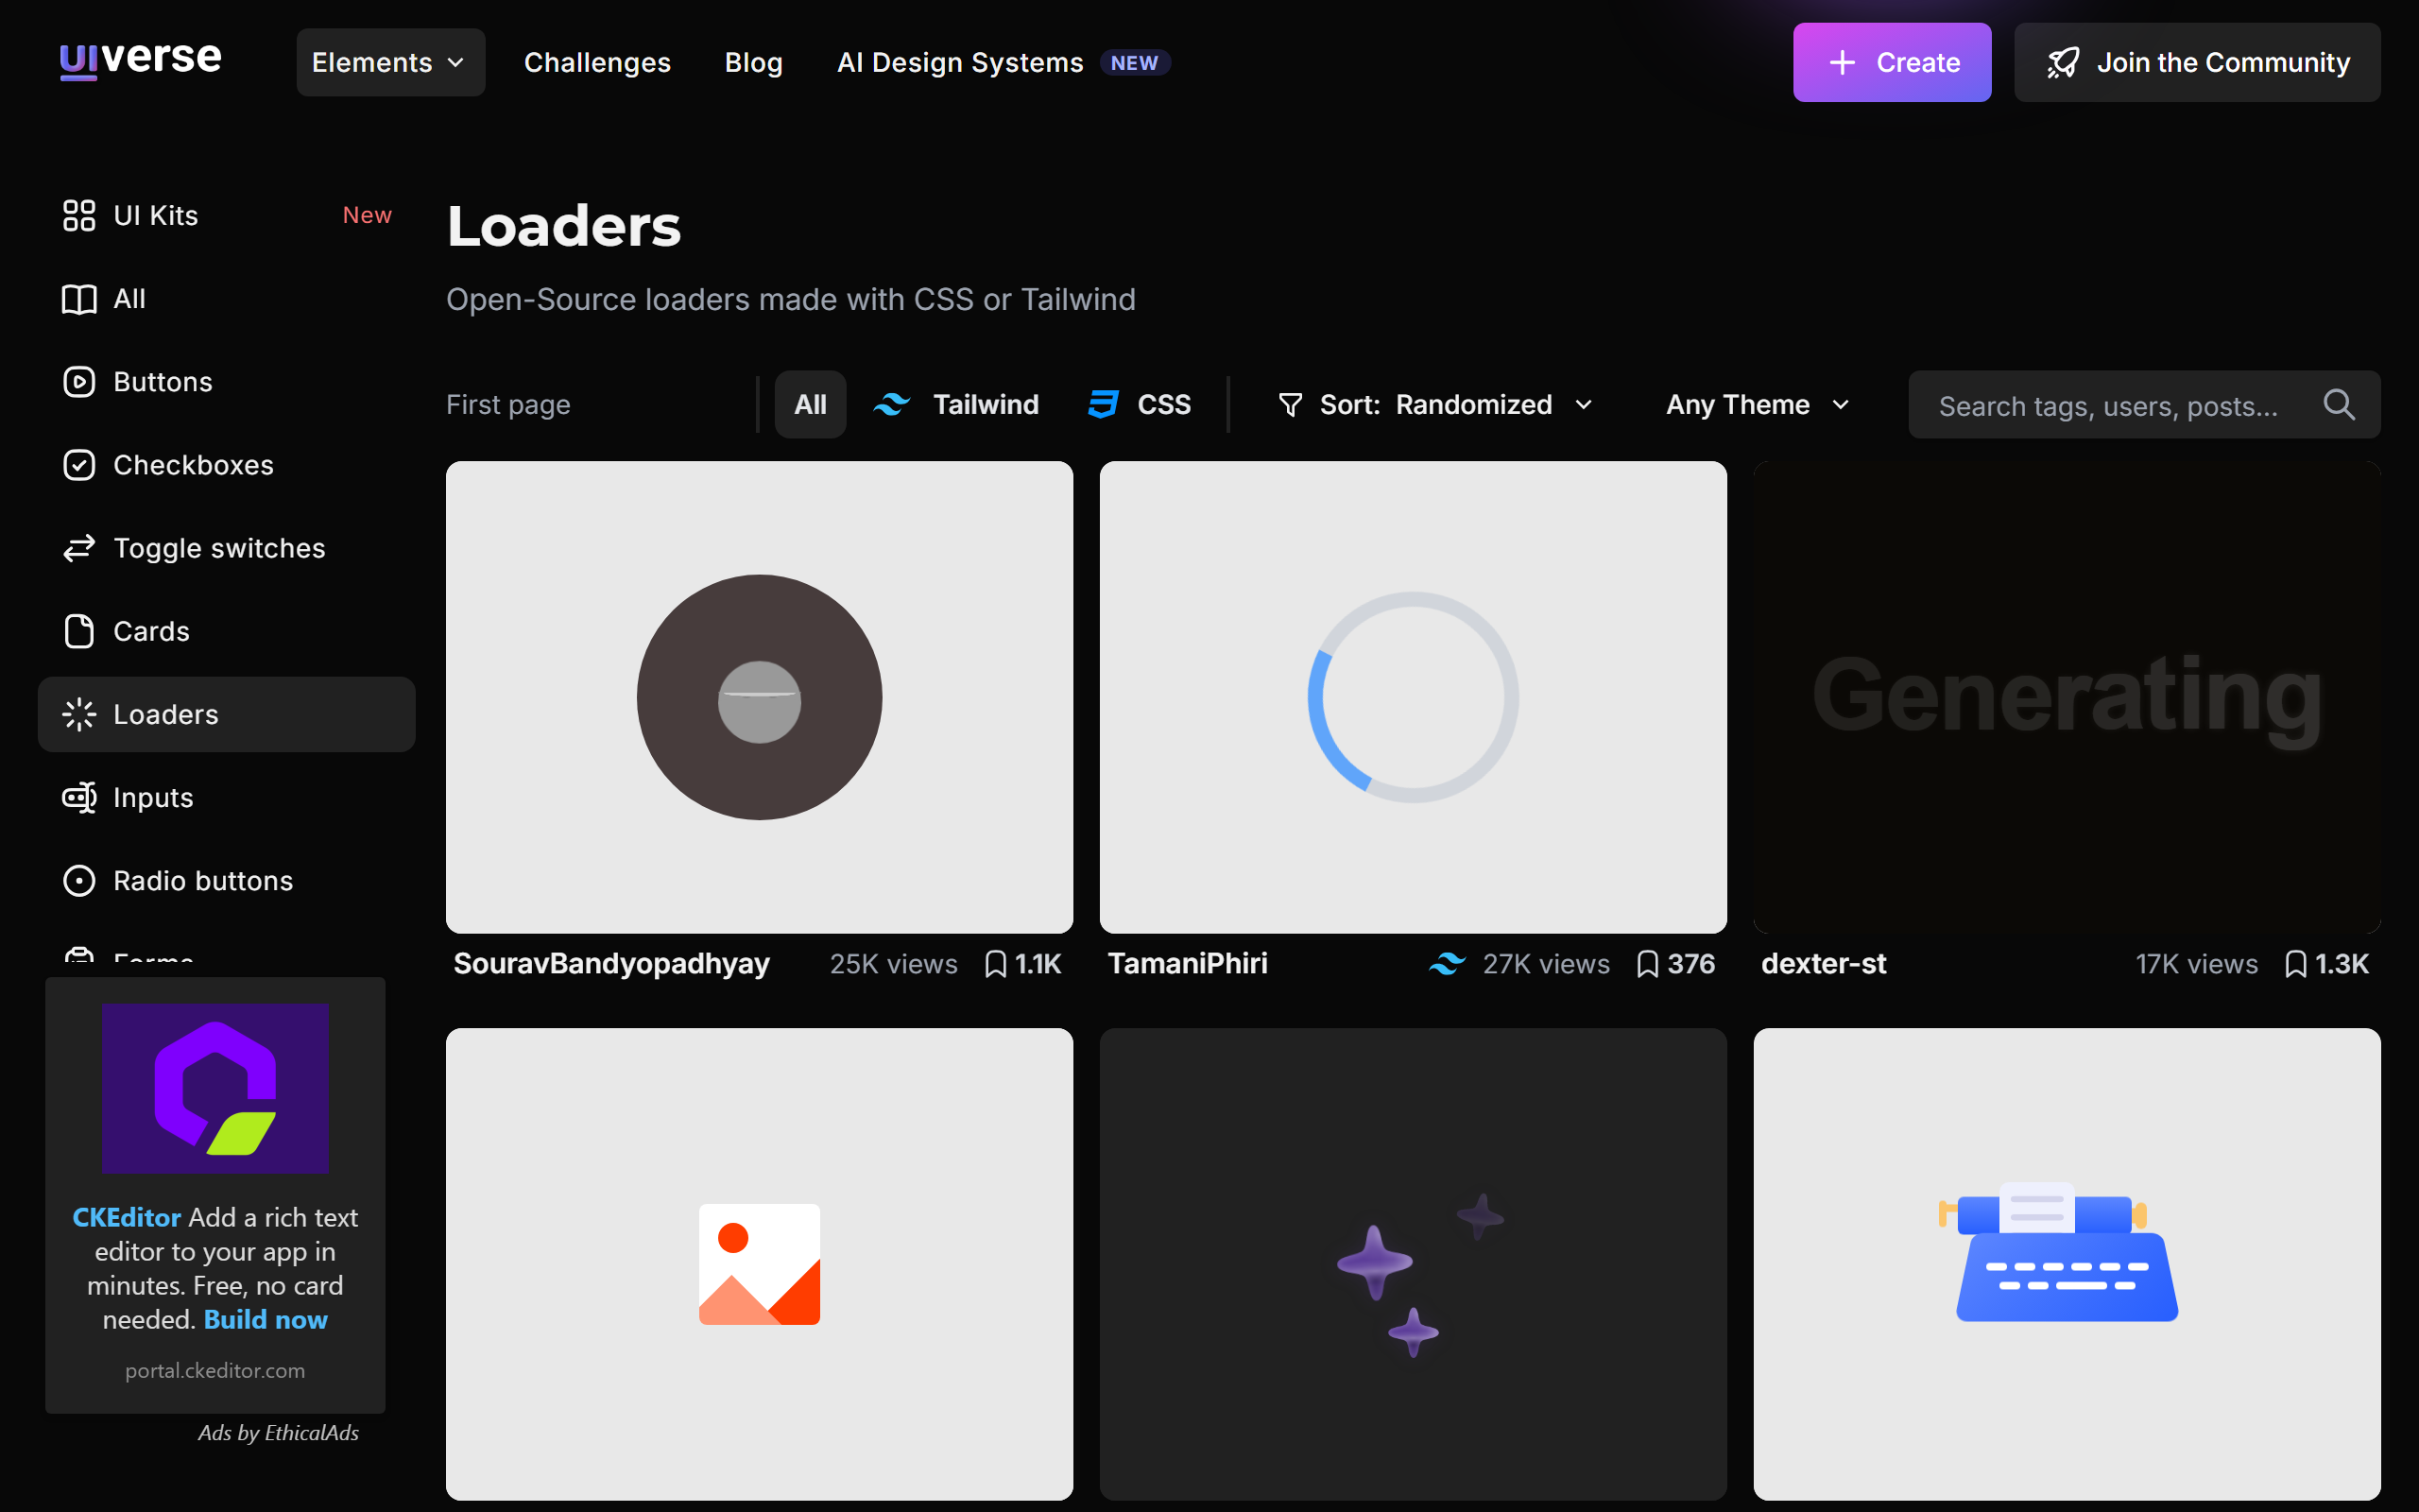The width and height of the screenshot is (2419, 1512).
Task: Open Toggle switches category icon
Action: (79, 548)
